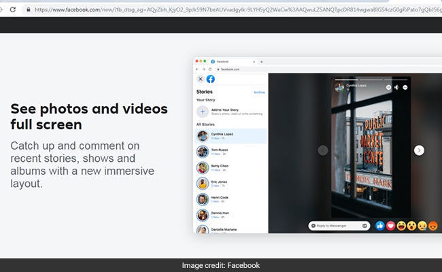This screenshot has height=272, width=442.
Task: Go to the next story arrow
Action: pyautogui.click(x=420, y=150)
